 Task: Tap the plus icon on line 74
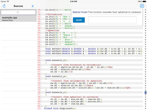(145, 88)
